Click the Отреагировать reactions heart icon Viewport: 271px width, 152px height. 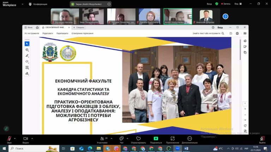[x=138, y=139]
